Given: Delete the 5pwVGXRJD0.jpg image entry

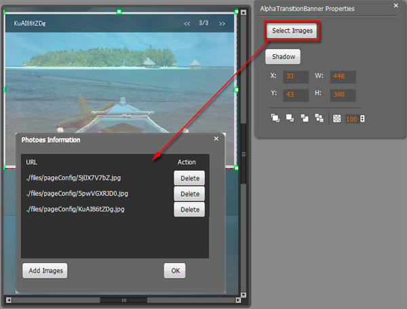Looking at the screenshot, I should 189,194.
